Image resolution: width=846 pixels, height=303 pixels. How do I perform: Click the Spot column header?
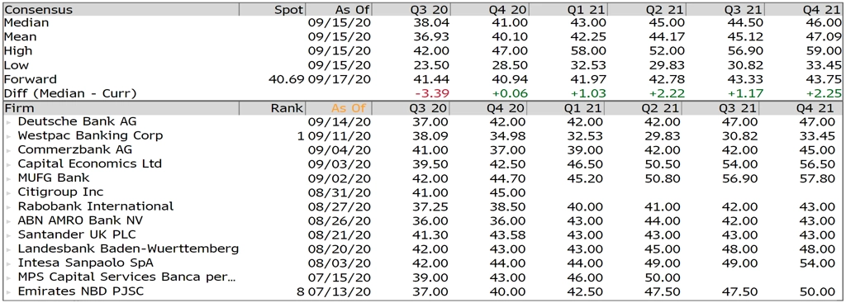click(x=290, y=10)
